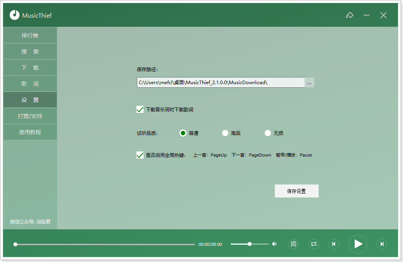Click the save path input field

click(x=221, y=83)
